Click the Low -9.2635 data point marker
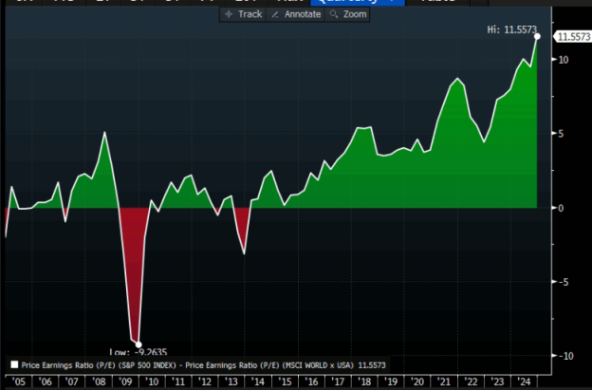This screenshot has width=592, height=390. (138, 344)
